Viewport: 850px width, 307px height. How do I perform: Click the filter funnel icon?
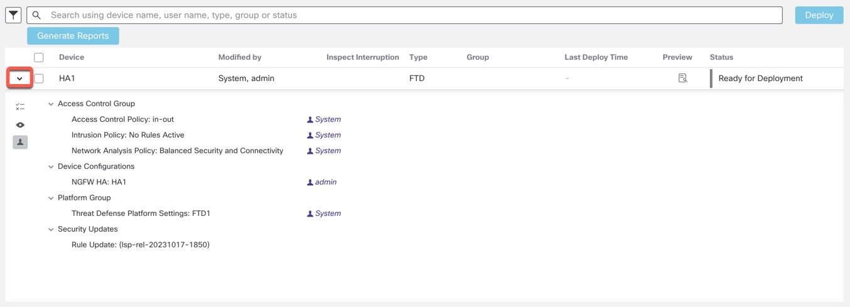pyautogui.click(x=13, y=15)
